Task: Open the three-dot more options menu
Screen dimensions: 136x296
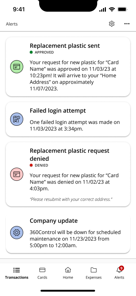Action: point(127,24)
